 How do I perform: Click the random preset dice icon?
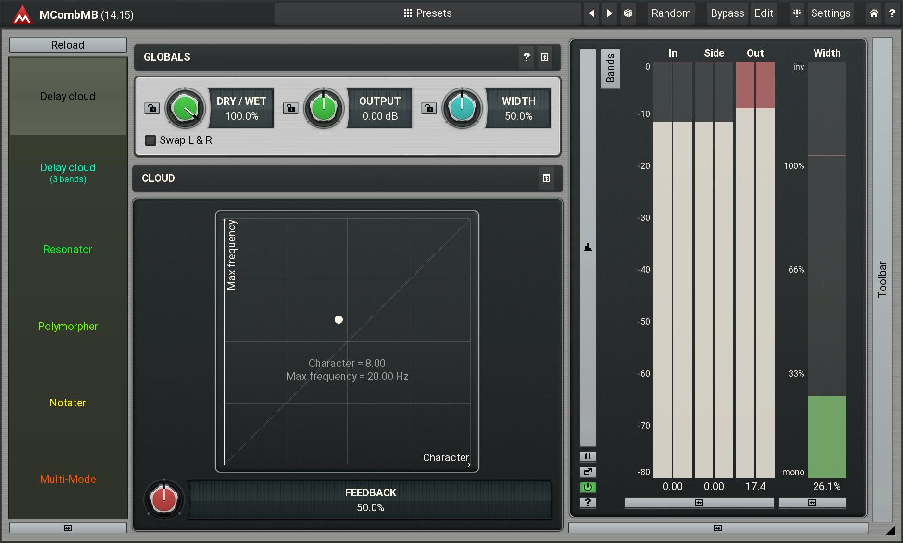point(628,13)
